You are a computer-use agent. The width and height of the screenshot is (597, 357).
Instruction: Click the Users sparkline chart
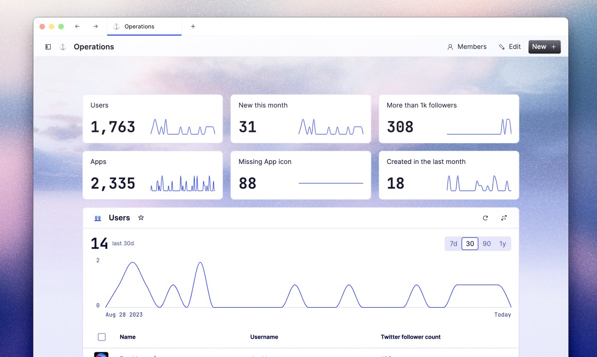pos(183,127)
